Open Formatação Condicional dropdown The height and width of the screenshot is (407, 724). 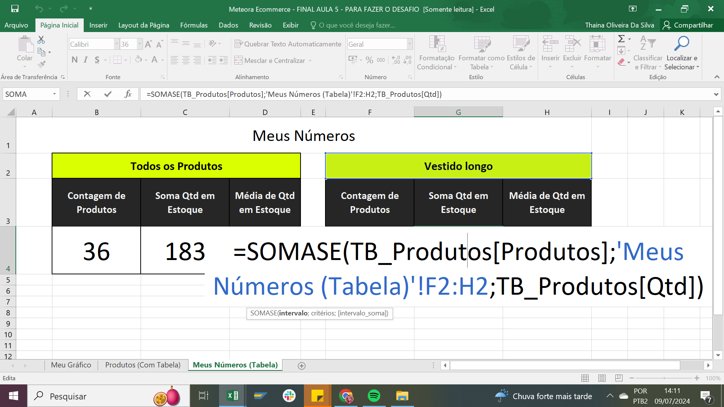[x=437, y=53]
